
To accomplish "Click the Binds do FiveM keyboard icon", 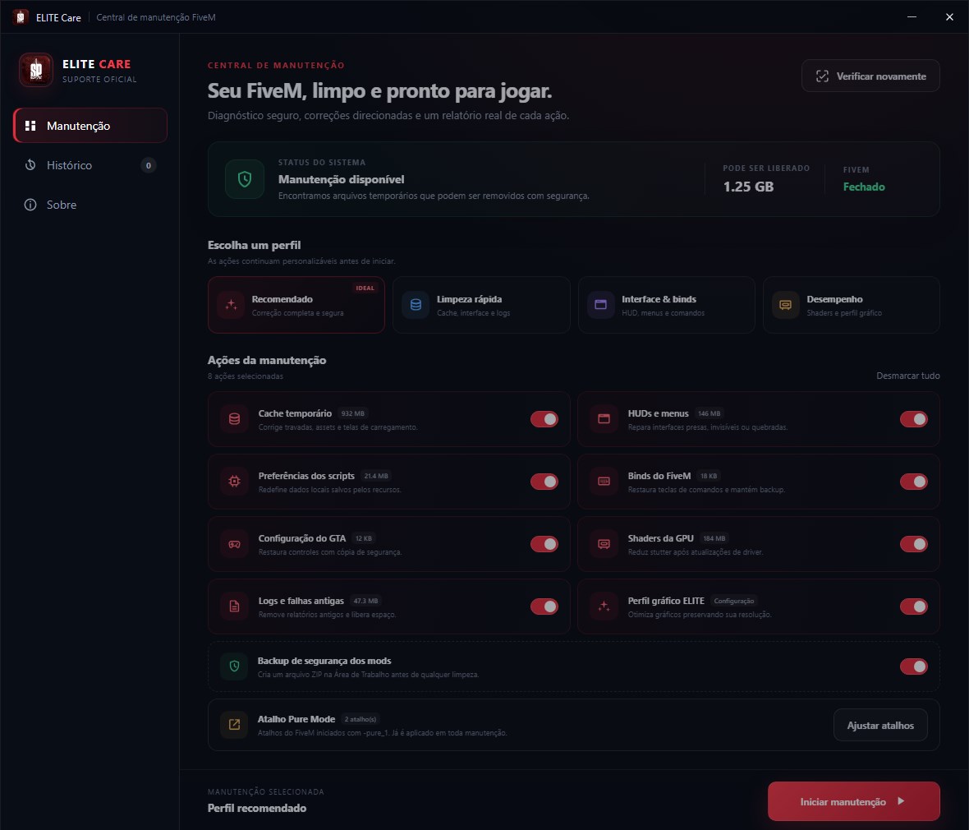I will [604, 482].
